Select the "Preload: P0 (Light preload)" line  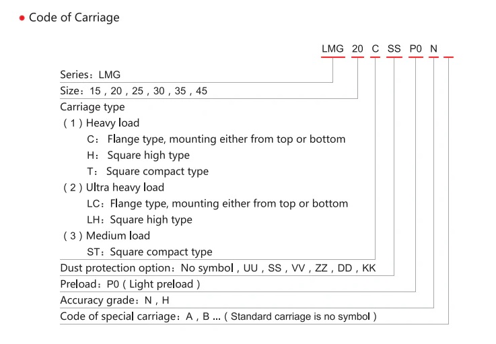tap(130, 285)
